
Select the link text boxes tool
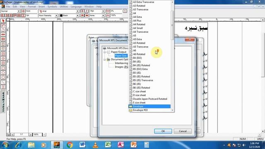(x=3, y=34)
